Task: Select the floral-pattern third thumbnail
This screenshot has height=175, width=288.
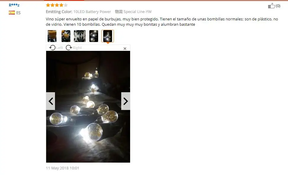Action: [x=80, y=36]
